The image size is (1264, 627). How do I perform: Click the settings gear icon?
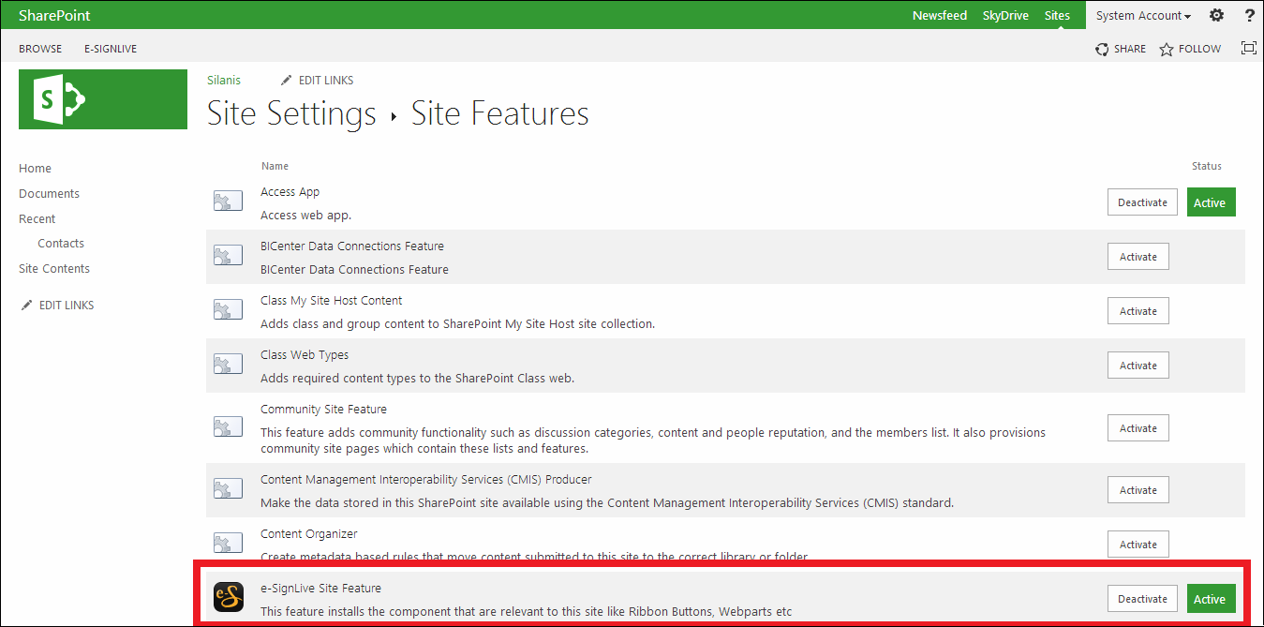pyautogui.click(x=1216, y=15)
